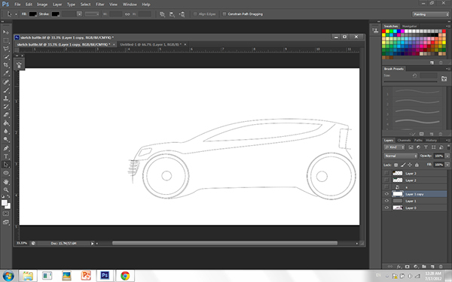
Task: Show Layer 2 visibility box
Action: click(x=386, y=180)
